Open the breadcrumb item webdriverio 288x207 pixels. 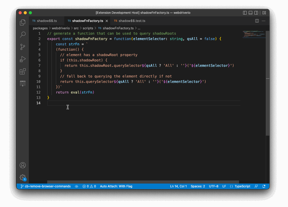(x=61, y=28)
